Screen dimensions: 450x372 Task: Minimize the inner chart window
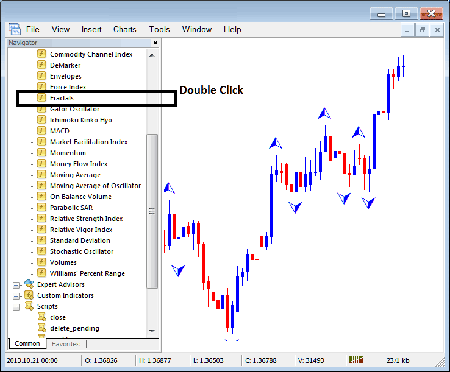click(x=407, y=30)
